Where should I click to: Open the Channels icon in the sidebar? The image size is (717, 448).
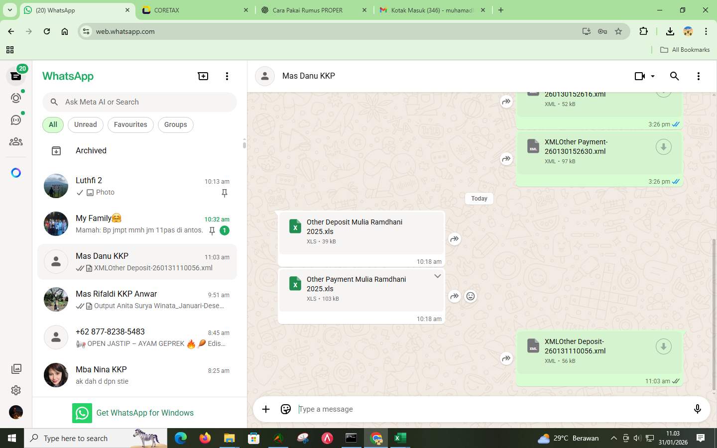[x=15, y=119]
